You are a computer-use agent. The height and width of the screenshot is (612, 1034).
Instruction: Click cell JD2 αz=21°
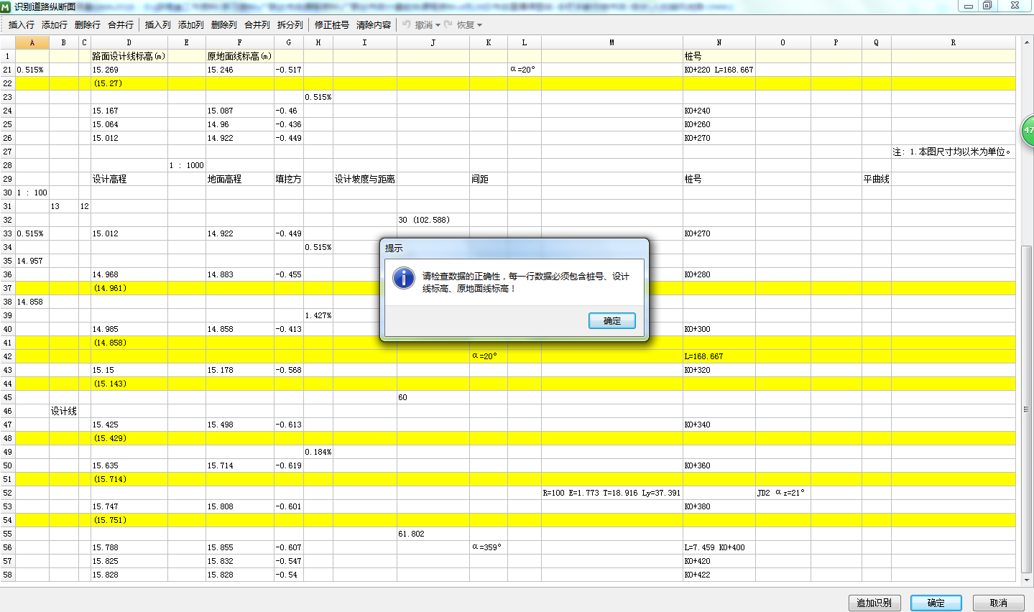point(783,493)
